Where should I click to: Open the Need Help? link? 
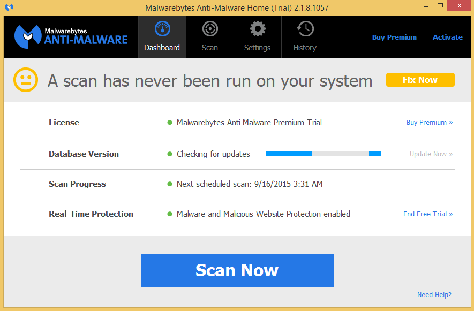[434, 295]
